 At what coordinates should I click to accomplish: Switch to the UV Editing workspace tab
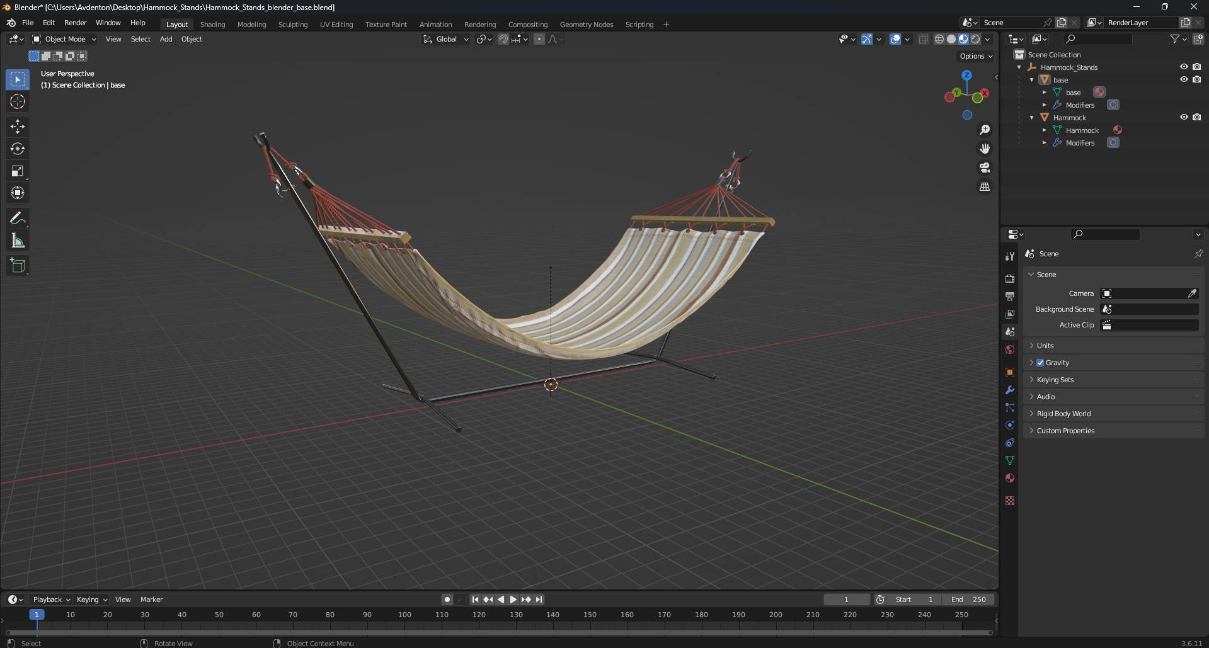pyautogui.click(x=336, y=25)
